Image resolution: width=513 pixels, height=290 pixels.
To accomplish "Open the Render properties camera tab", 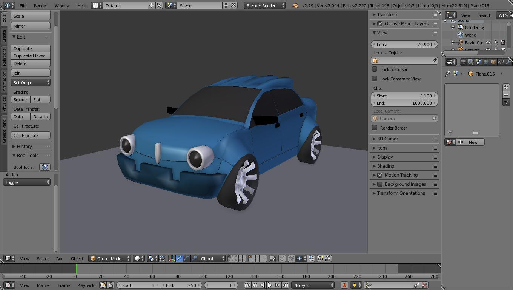I will point(463,62).
